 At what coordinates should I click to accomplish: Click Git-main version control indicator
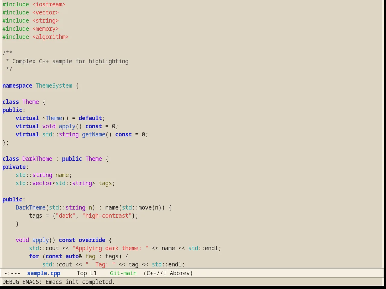pyautogui.click(x=123, y=273)
